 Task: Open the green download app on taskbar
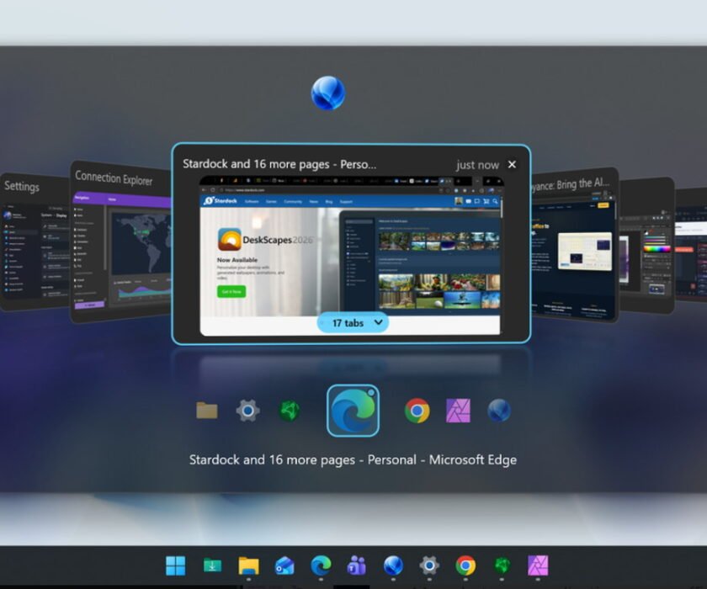click(212, 565)
